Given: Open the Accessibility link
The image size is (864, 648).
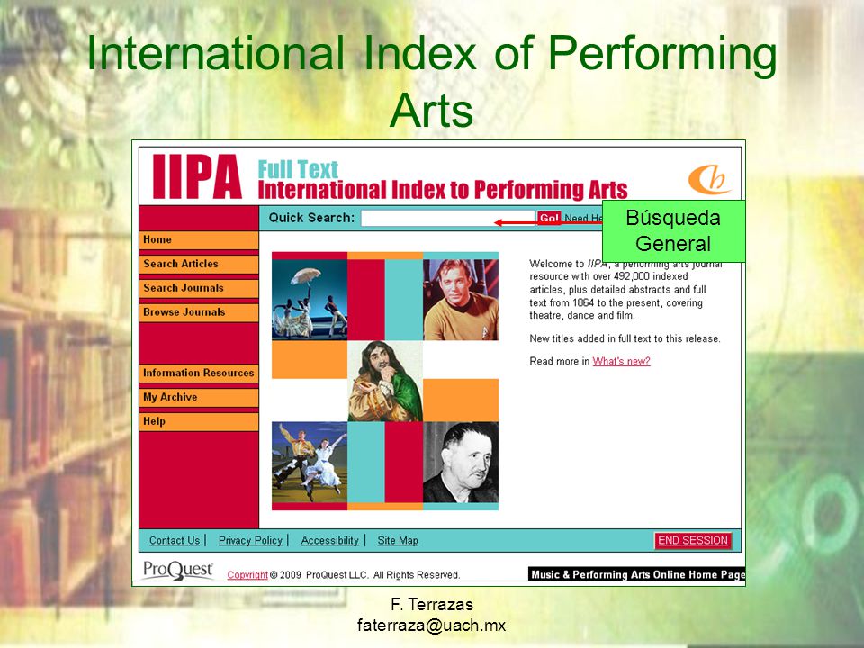Looking at the screenshot, I should click(x=329, y=541).
